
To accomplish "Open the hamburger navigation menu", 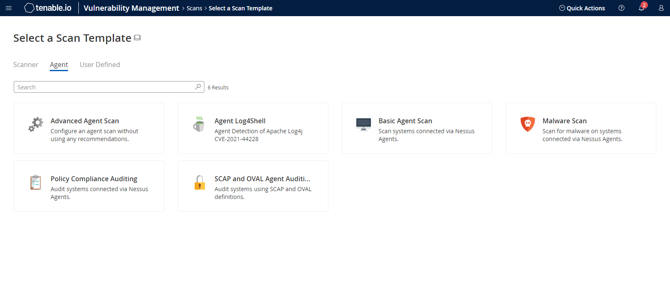I will [x=9, y=8].
